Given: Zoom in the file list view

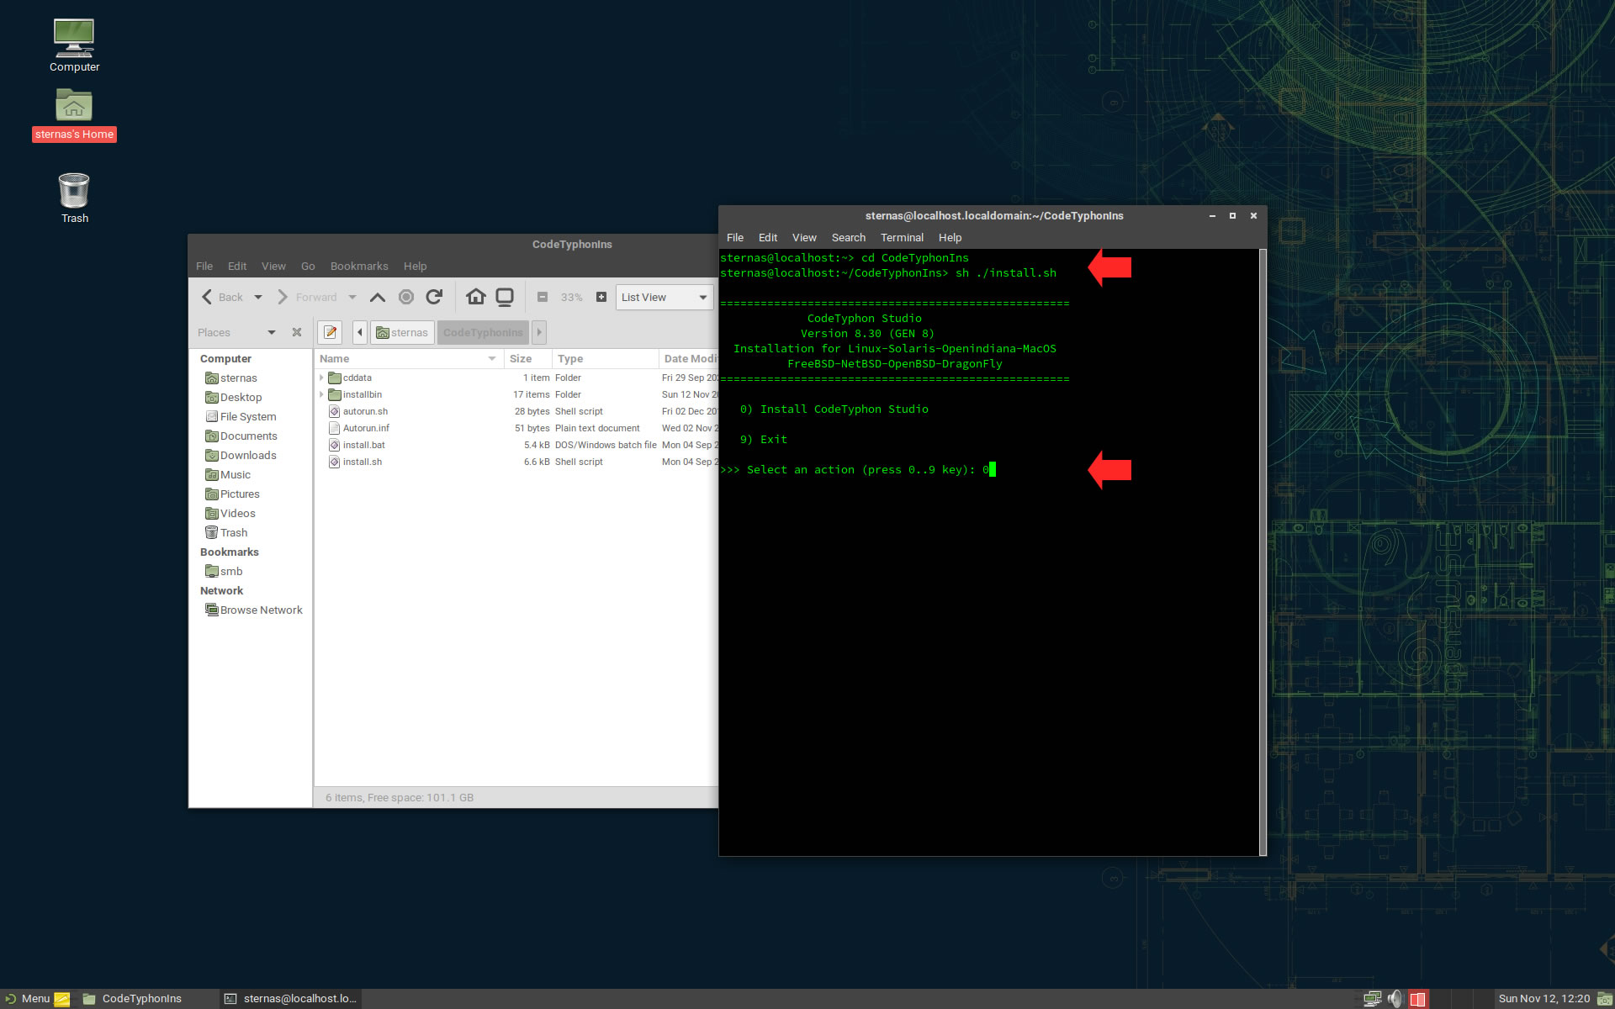Looking at the screenshot, I should pos(601,297).
